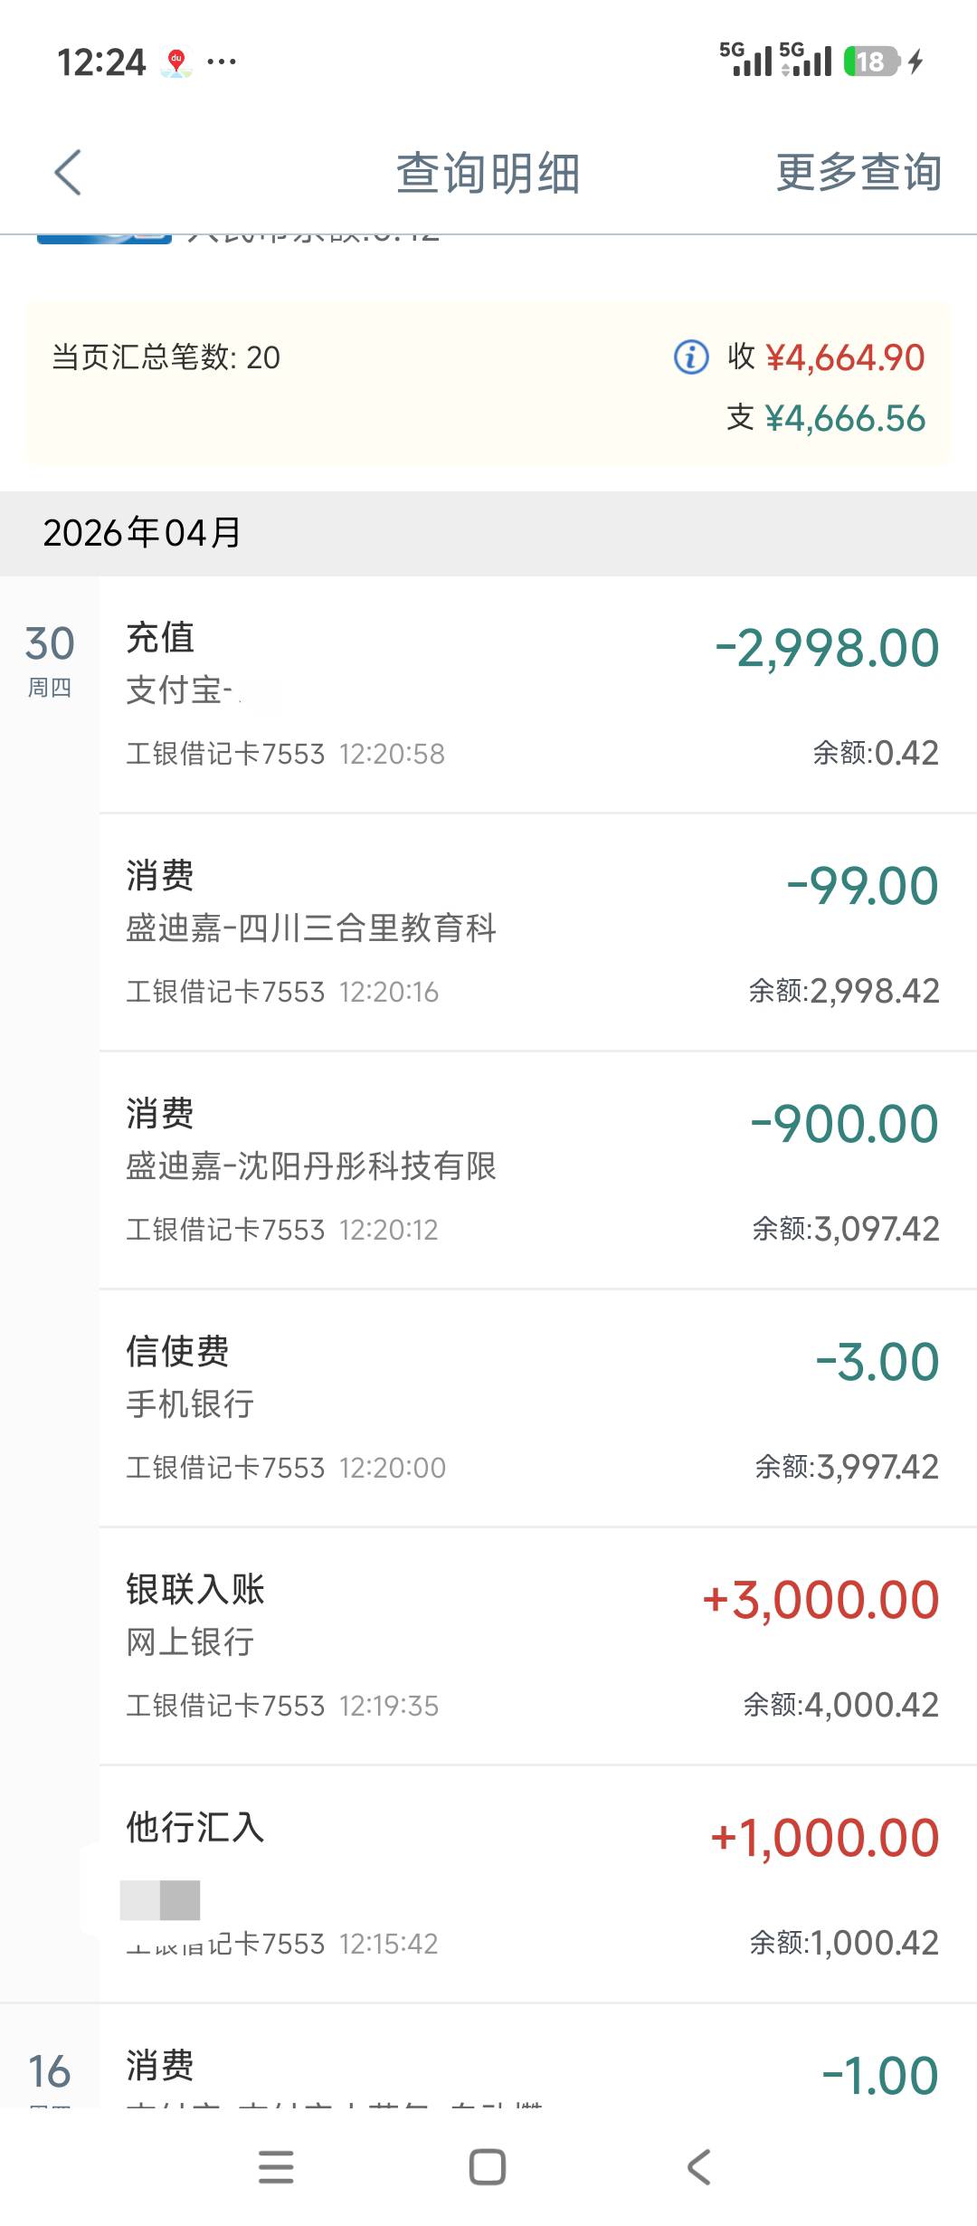
Task: Tap the battery indicator in status bar
Action: tap(870, 62)
